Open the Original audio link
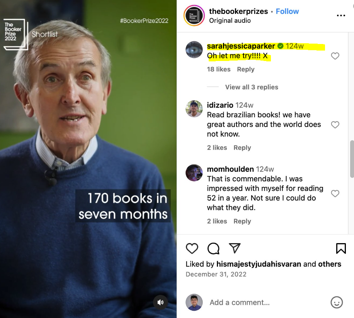 click(x=230, y=20)
